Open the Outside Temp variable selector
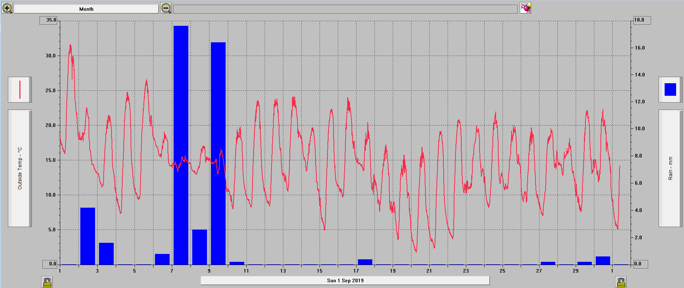Viewport: 684px width, 288px height. click(x=20, y=168)
